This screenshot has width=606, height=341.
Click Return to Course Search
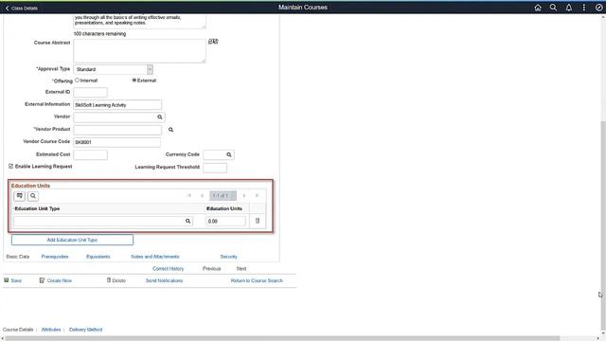coord(257,280)
